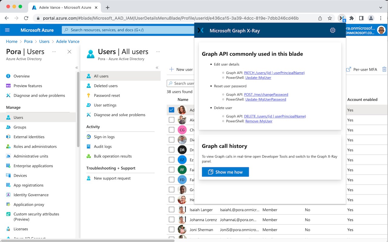
Task: Open the PATCH /users Graph API link
Action: click(x=274, y=73)
